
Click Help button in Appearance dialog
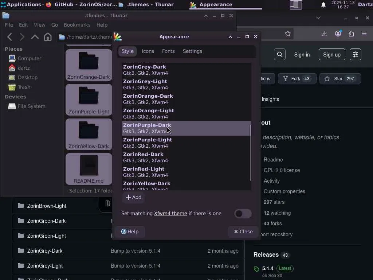point(130,232)
